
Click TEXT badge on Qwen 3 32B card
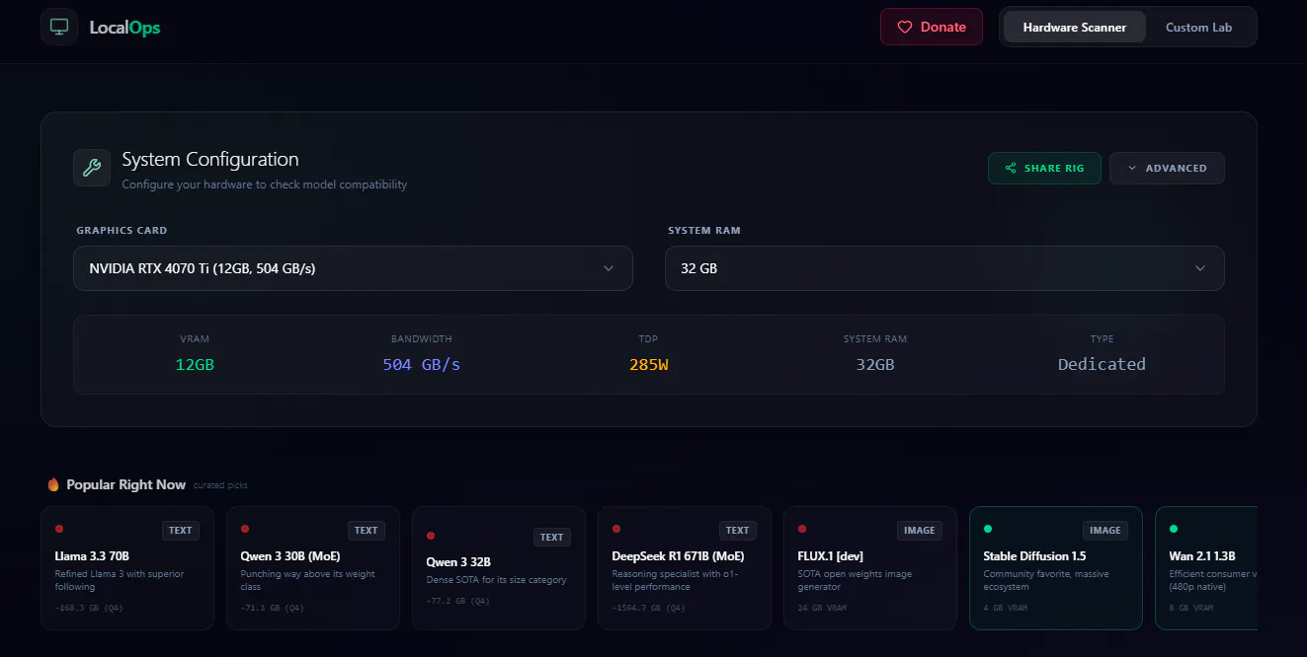[x=552, y=538]
